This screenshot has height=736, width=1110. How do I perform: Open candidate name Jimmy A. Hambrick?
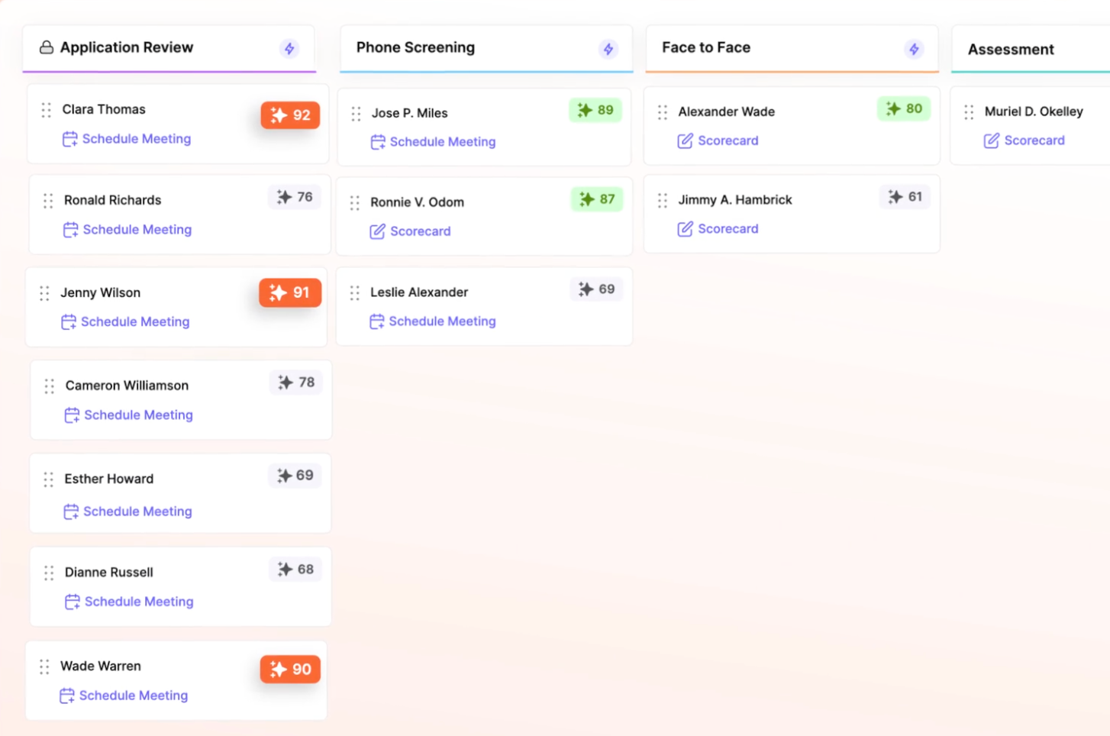pos(735,200)
